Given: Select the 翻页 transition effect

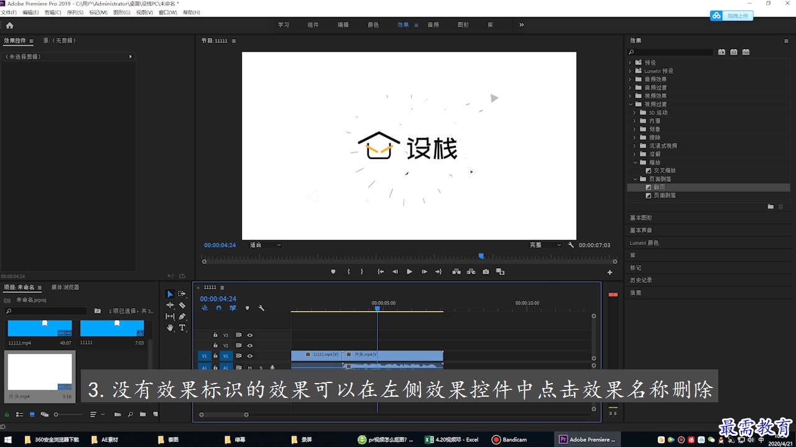Looking at the screenshot, I should coord(659,187).
